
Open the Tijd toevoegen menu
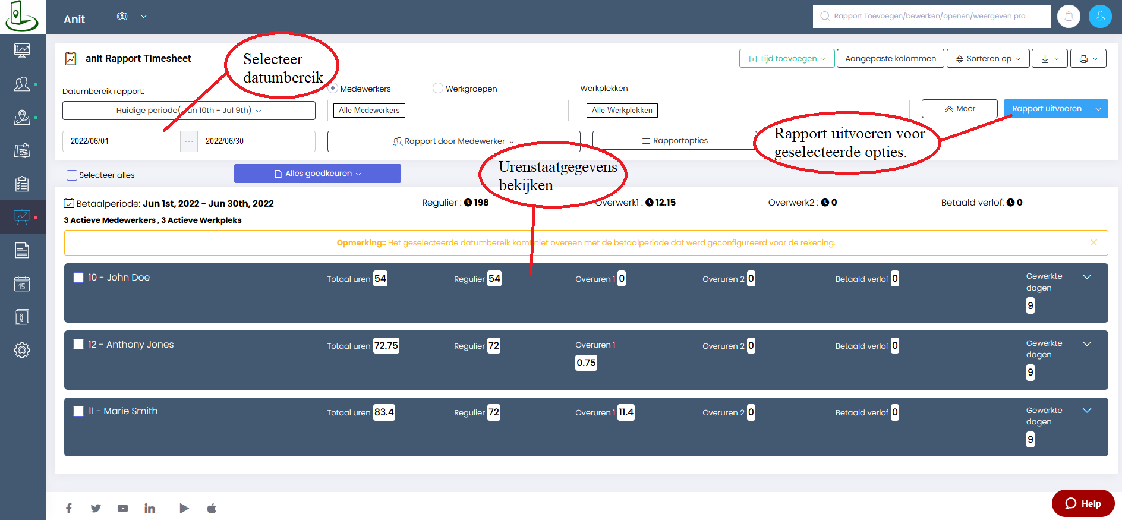(787, 59)
